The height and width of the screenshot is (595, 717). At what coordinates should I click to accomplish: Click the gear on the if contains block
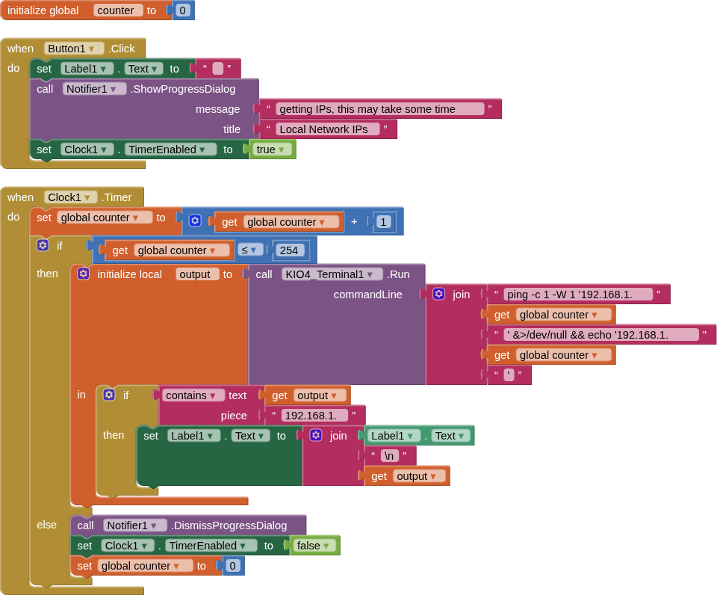tap(109, 395)
